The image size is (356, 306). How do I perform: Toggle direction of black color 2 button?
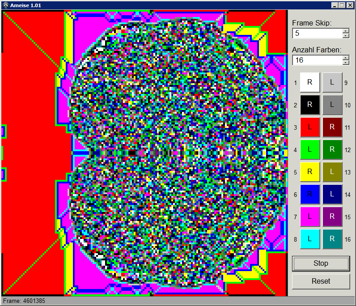(309, 105)
